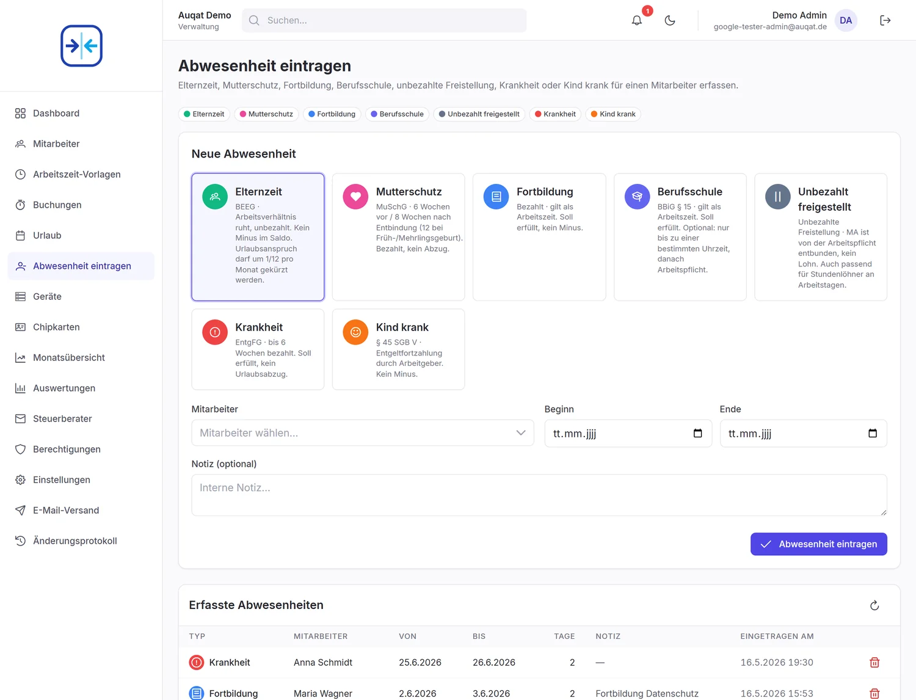Go to E-Mail-Versand
Screen dimensions: 916x700
coord(81,510)
